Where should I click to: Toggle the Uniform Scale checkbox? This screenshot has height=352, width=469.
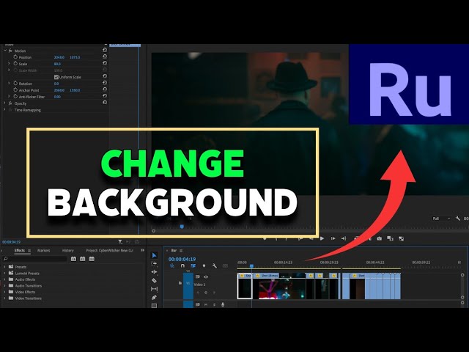56,76
